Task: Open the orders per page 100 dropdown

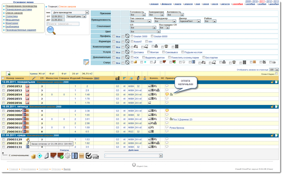Action: tap(274, 70)
